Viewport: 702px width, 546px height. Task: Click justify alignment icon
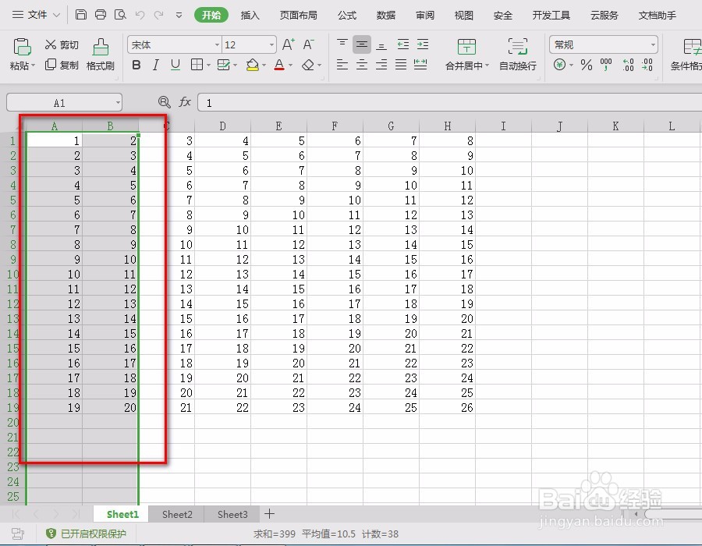401,65
